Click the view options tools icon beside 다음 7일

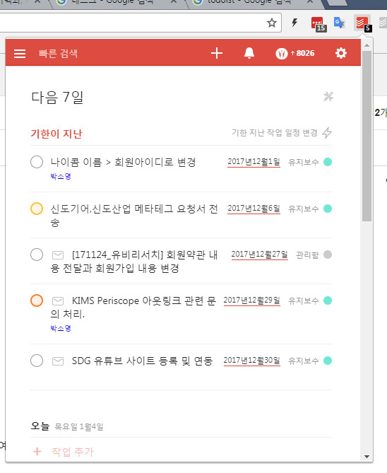click(x=328, y=97)
